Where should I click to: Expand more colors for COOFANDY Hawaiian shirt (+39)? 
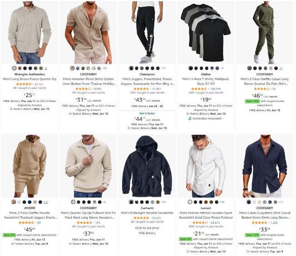click(104, 68)
